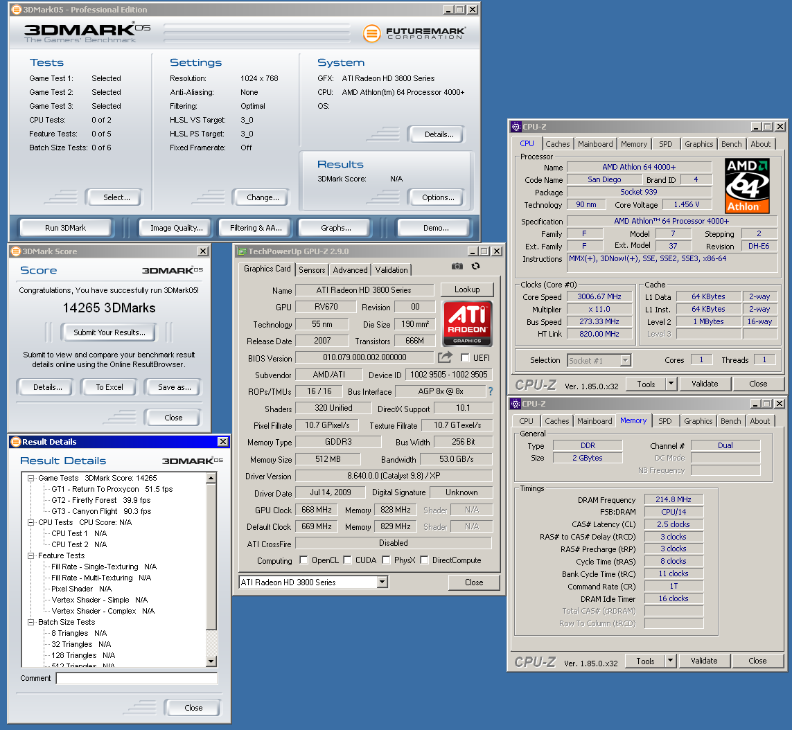Click the GPU-Z refresh icon
This screenshot has width=792, height=730.
pos(475,266)
